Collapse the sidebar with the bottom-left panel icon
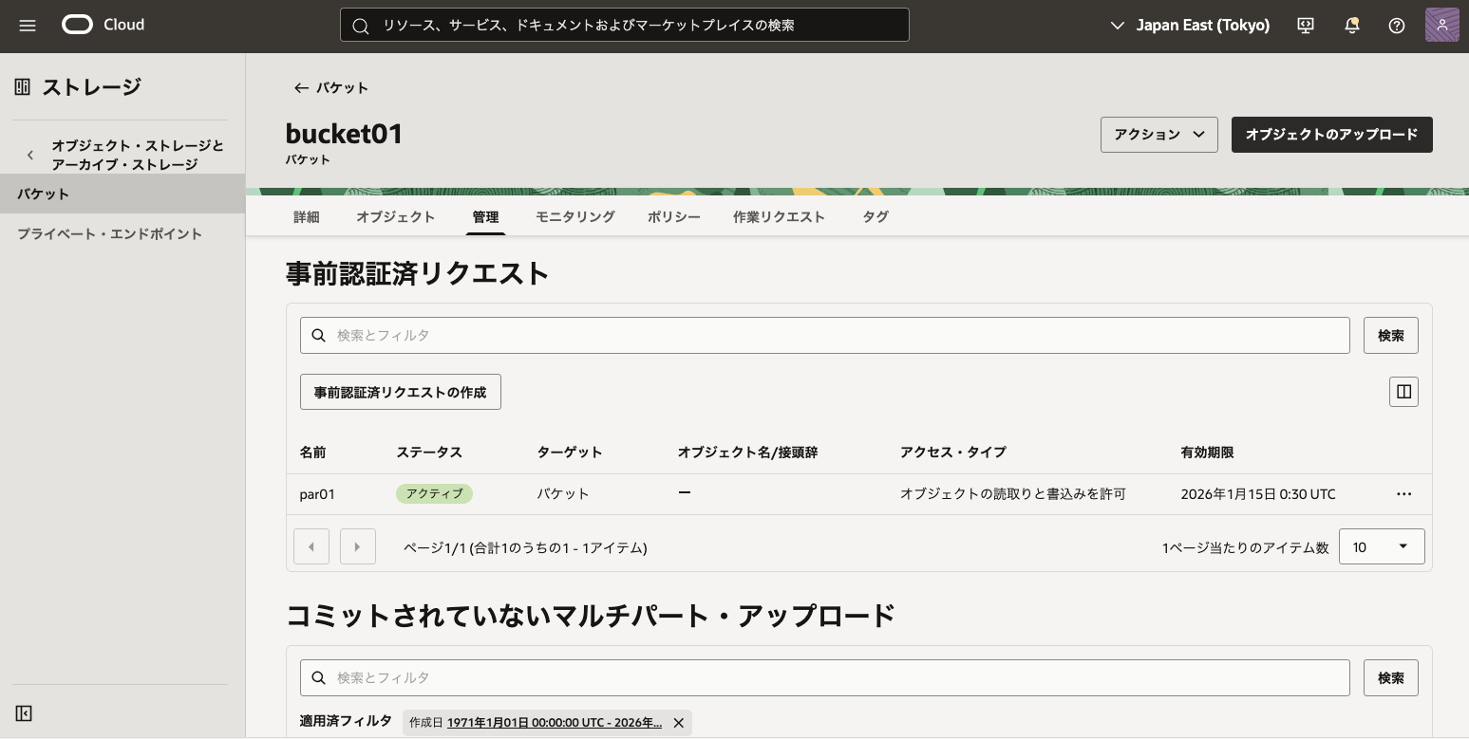Screen dimensions: 1469x739 pos(24,713)
